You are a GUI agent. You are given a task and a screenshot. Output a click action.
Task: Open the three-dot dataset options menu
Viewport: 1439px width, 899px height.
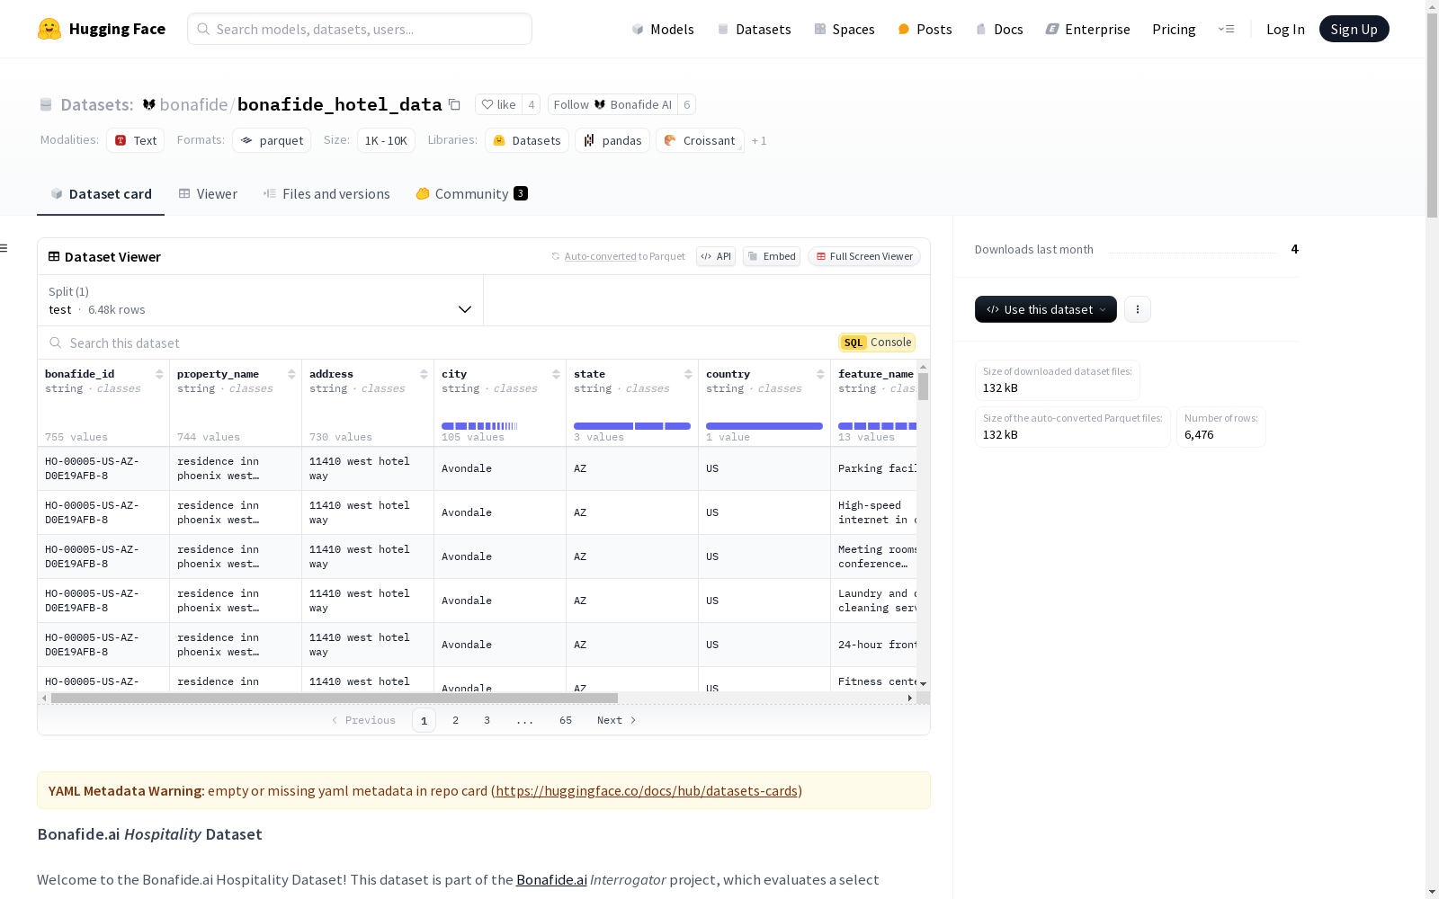coord(1138,309)
